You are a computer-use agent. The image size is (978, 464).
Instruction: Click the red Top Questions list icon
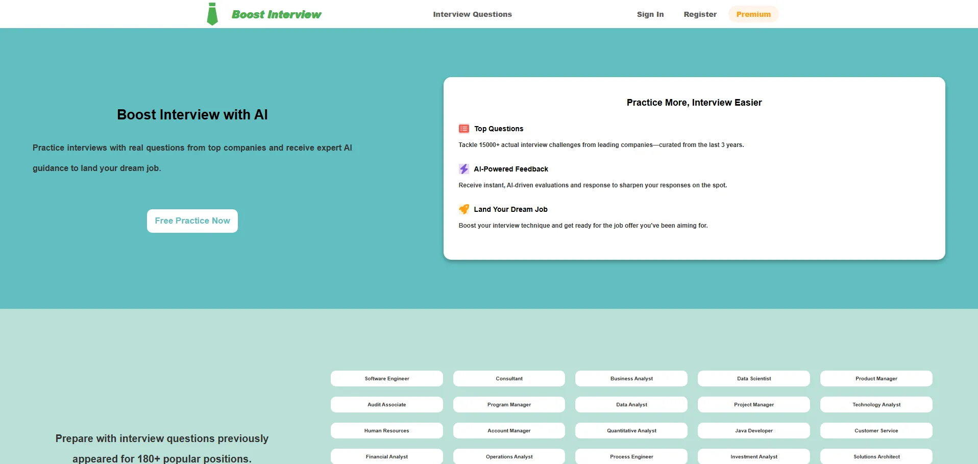tap(463, 129)
